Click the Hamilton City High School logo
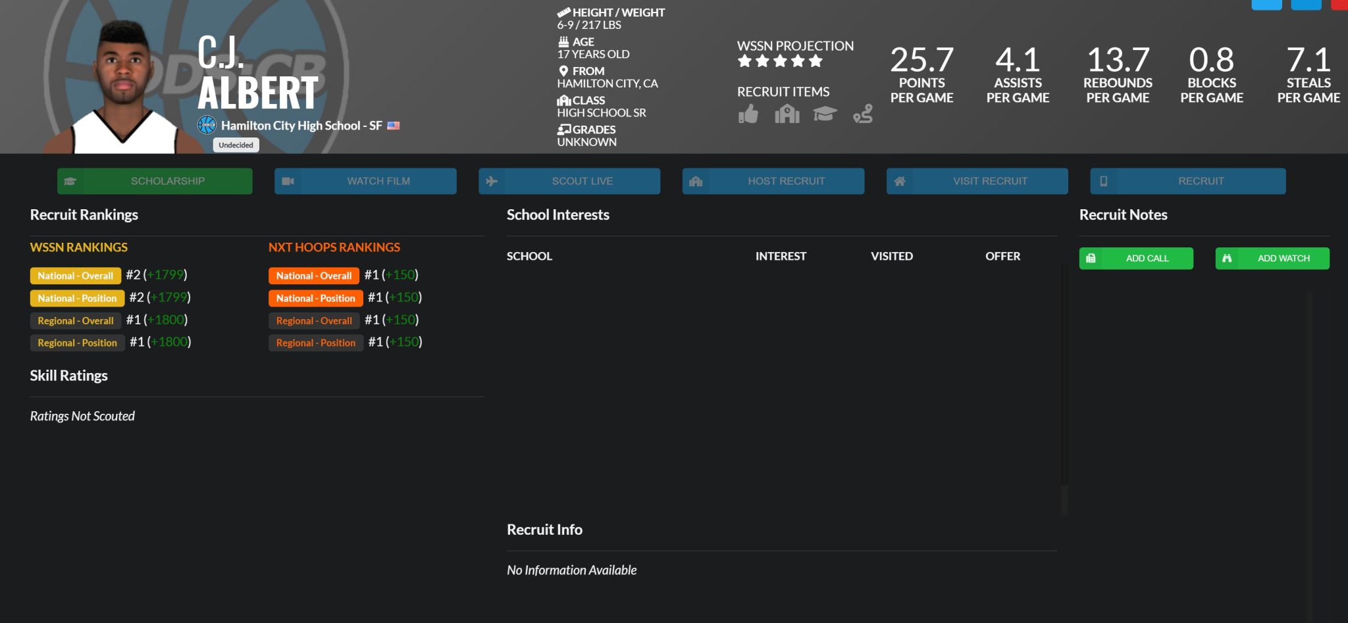The width and height of the screenshot is (1348, 623). (x=207, y=125)
